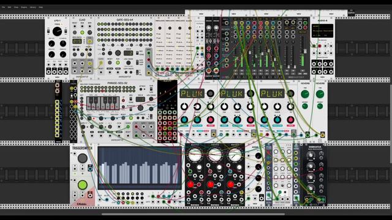Open the File menu
The height and width of the screenshot is (220, 392).
coord(4,7)
